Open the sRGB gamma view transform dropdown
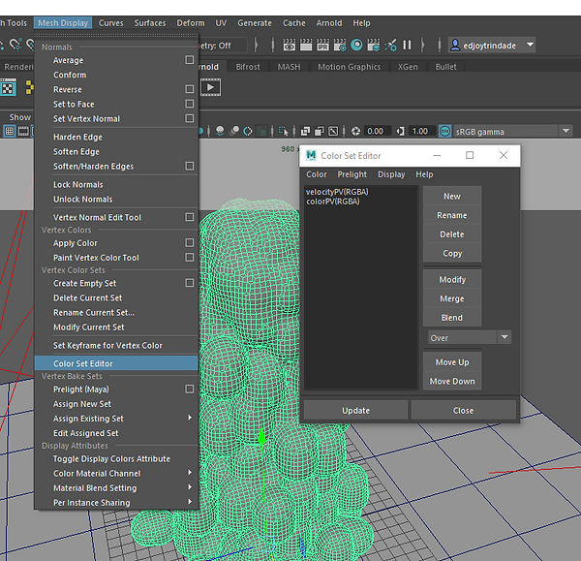 click(513, 131)
